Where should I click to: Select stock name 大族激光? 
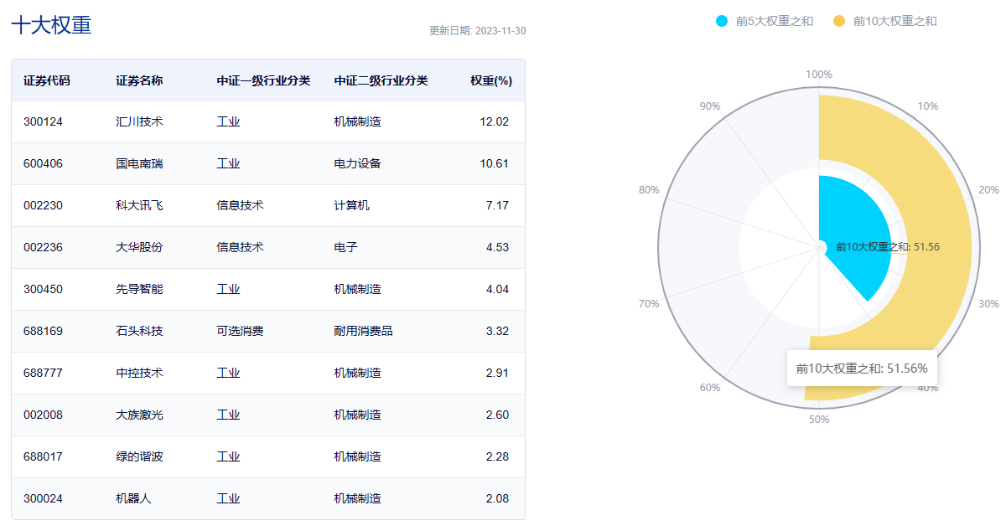pos(139,415)
